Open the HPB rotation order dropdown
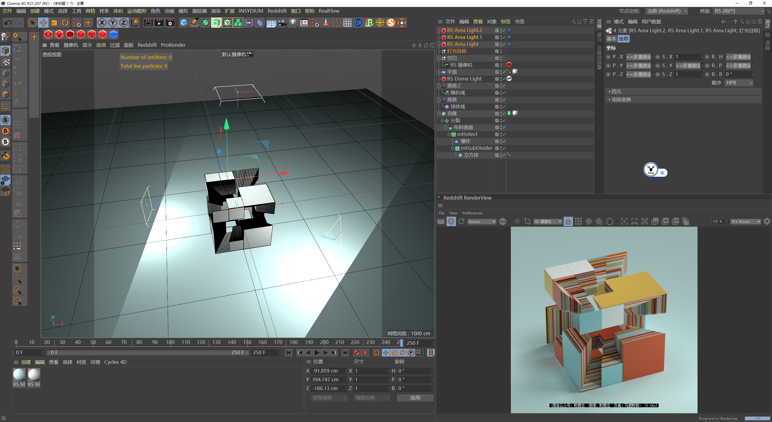This screenshot has height=422, width=772. pyautogui.click(x=739, y=83)
